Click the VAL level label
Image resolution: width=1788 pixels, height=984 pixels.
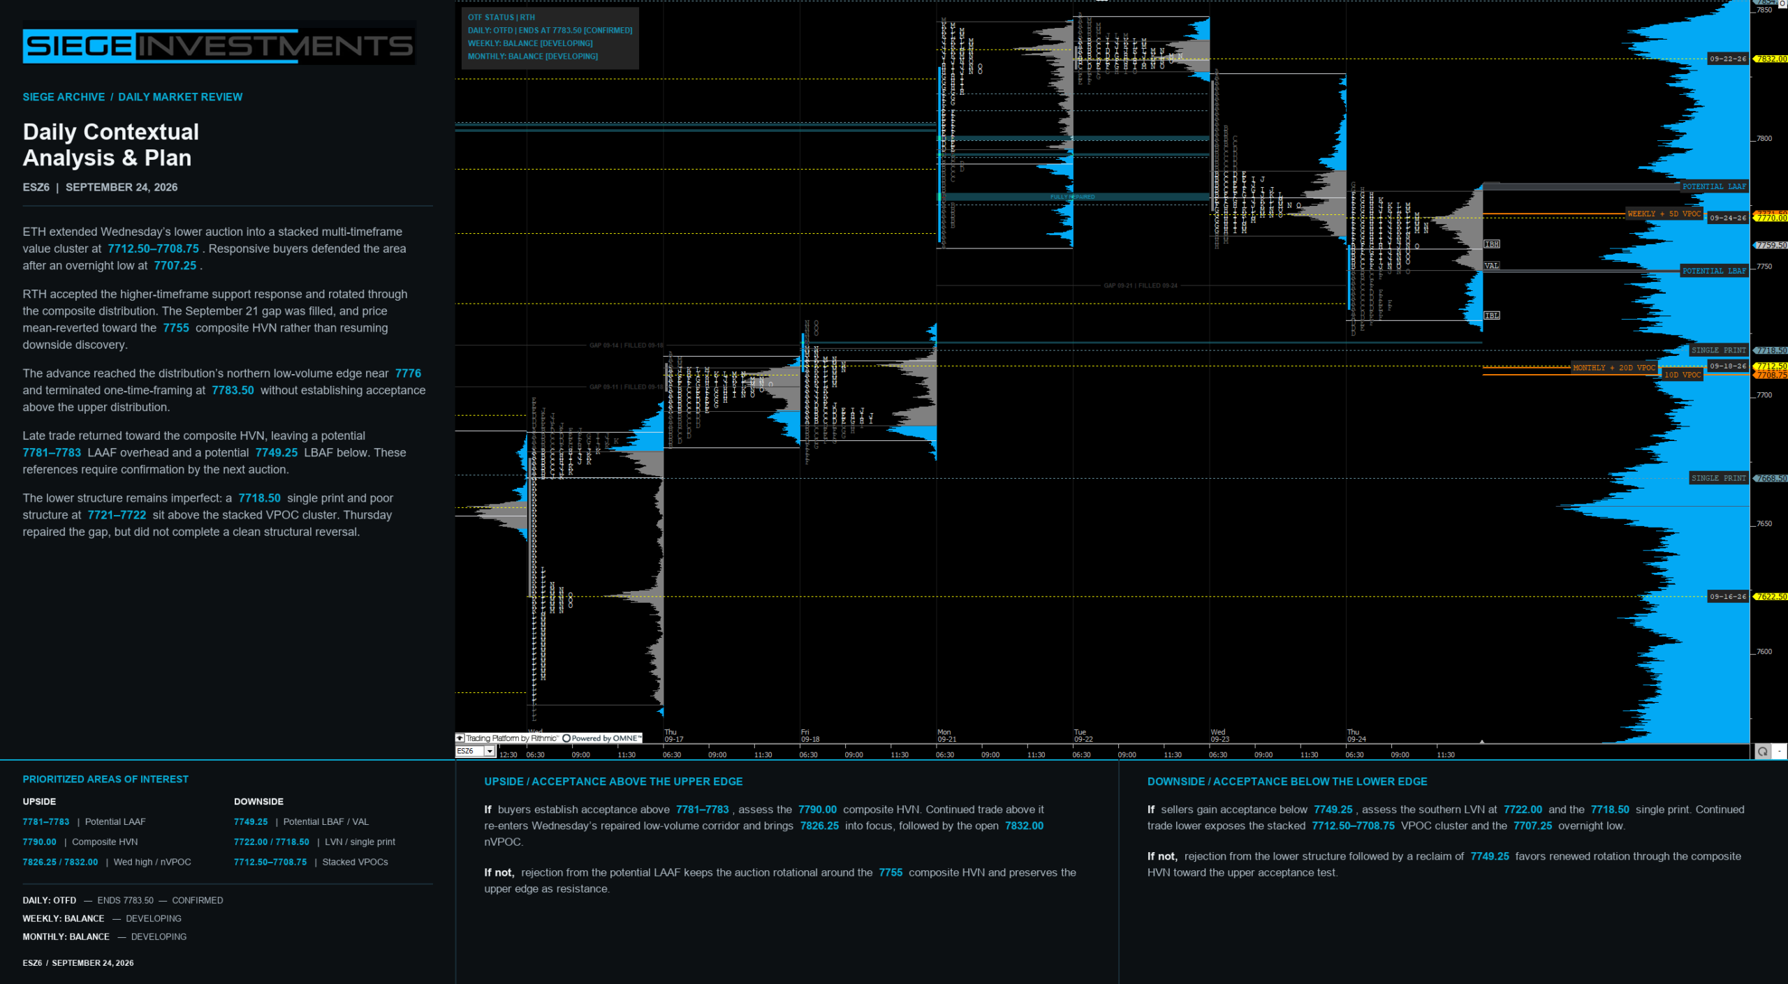coord(1491,266)
